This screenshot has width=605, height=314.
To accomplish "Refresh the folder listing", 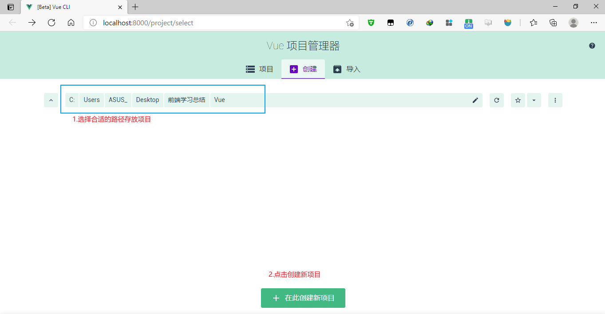I will click(497, 100).
